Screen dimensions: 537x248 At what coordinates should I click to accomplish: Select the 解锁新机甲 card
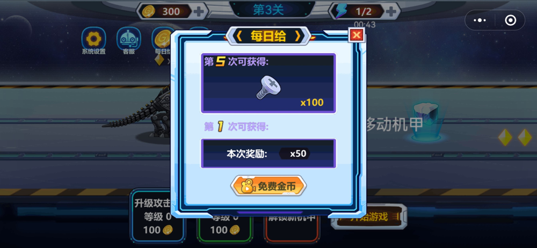click(x=292, y=226)
